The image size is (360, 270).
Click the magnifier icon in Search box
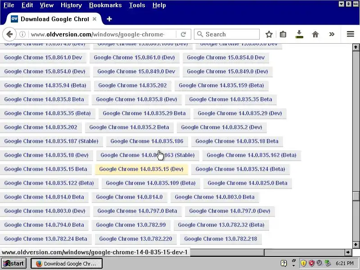200,34
